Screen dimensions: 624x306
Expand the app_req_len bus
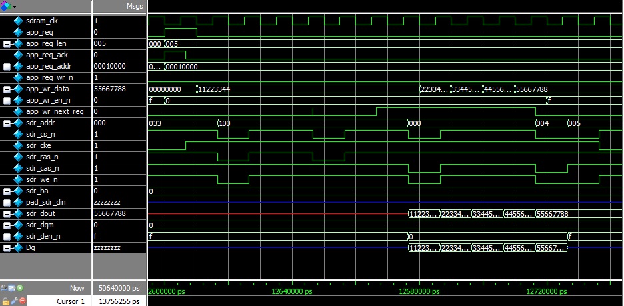click(x=7, y=43)
